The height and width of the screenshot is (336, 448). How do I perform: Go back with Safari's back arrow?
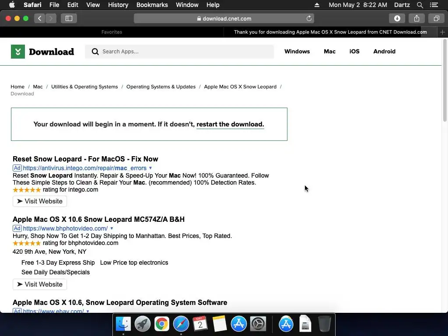click(40, 18)
